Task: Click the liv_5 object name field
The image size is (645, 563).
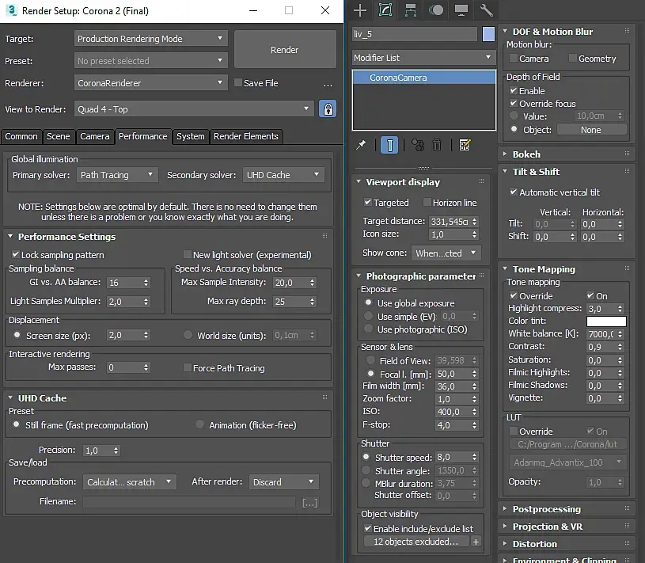Action: point(415,34)
